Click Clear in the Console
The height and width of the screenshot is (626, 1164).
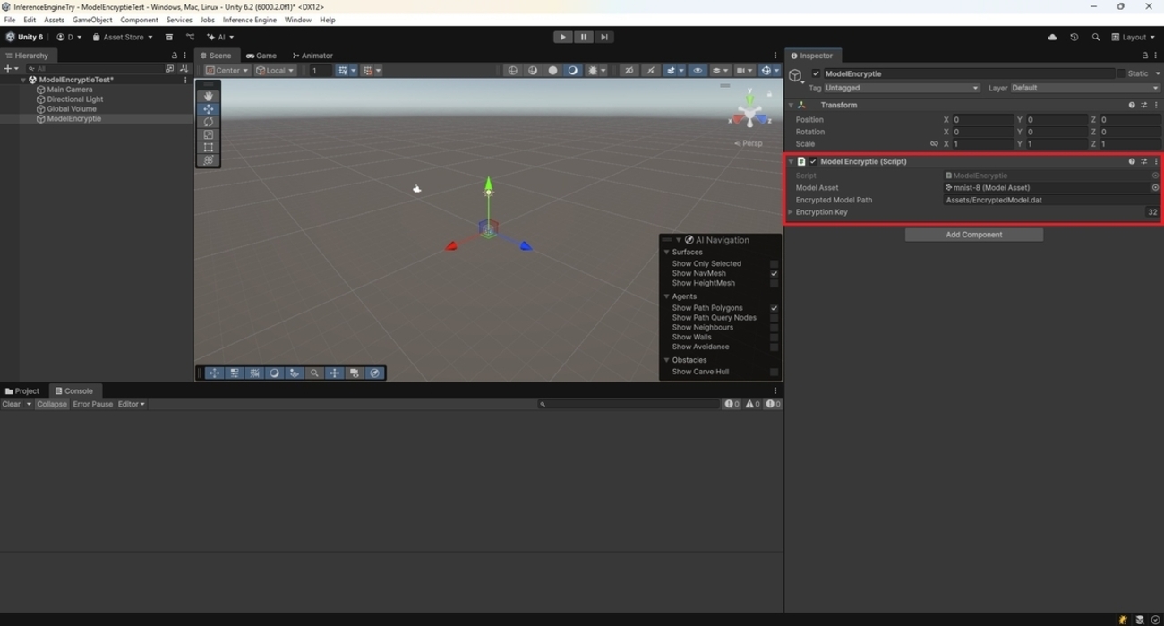(12, 404)
